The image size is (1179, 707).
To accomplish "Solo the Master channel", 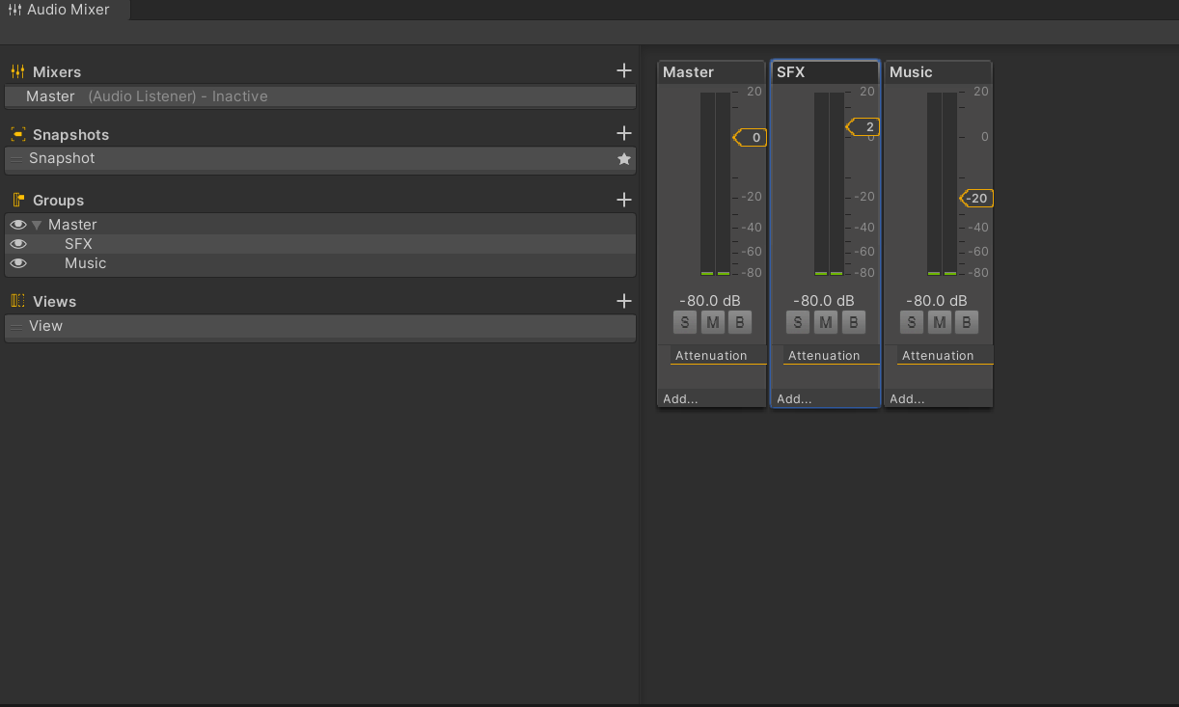I will click(x=685, y=323).
